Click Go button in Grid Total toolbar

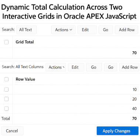tap(106, 30)
